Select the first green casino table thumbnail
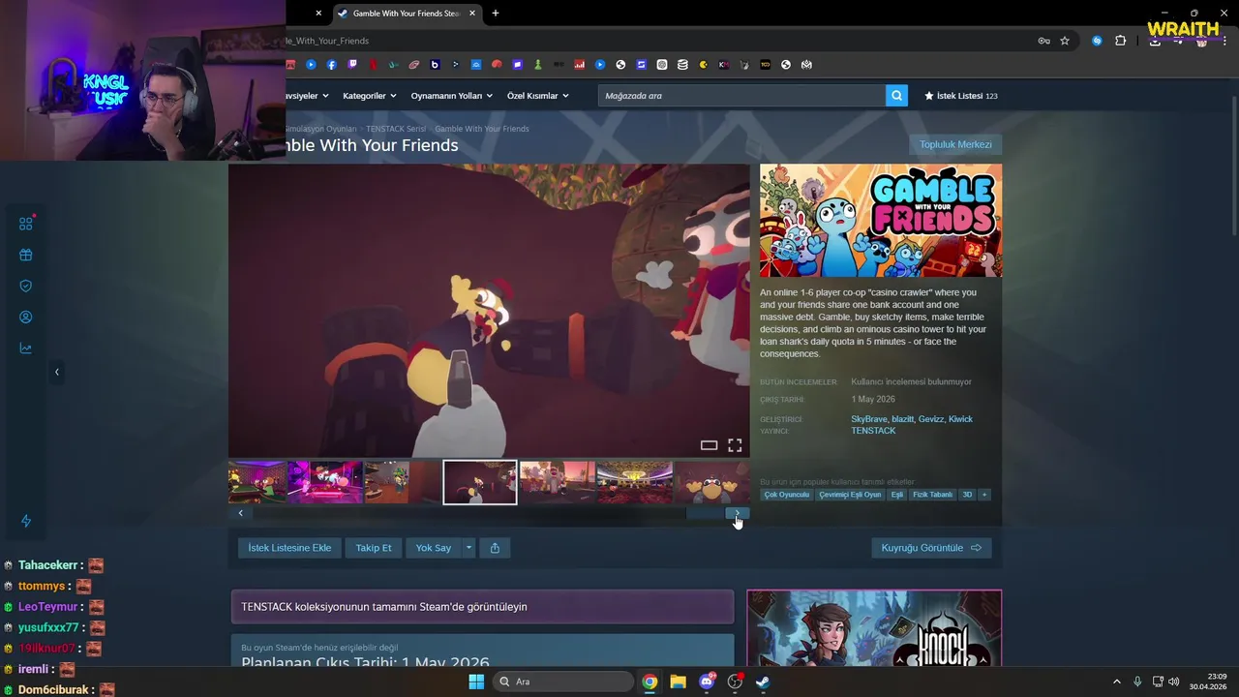This screenshot has height=697, width=1239. (x=257, y=482)
